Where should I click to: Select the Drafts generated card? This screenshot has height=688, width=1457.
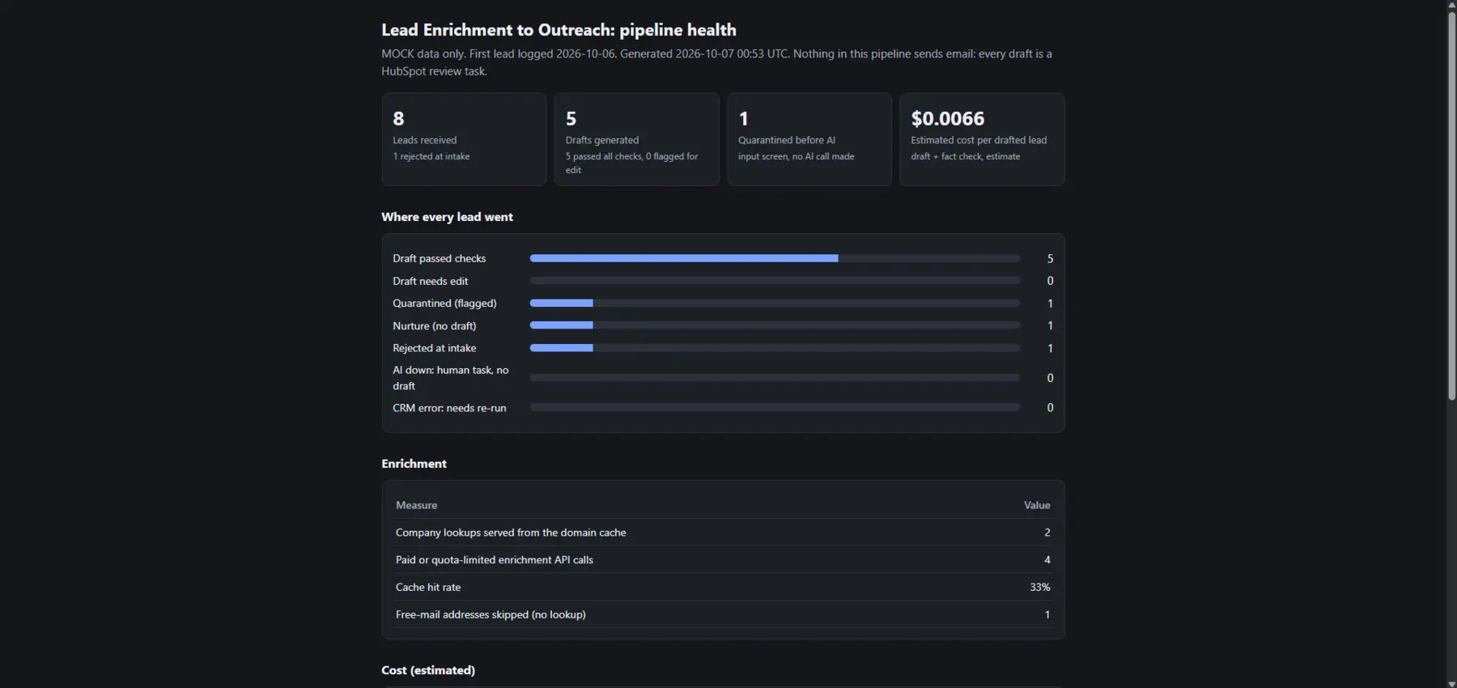(x=636, y=139)
